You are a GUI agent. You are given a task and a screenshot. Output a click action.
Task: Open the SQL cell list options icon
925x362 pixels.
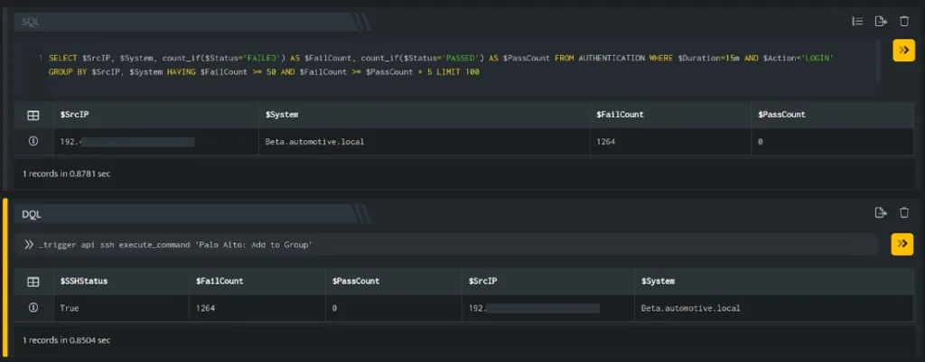click(857, 22)
